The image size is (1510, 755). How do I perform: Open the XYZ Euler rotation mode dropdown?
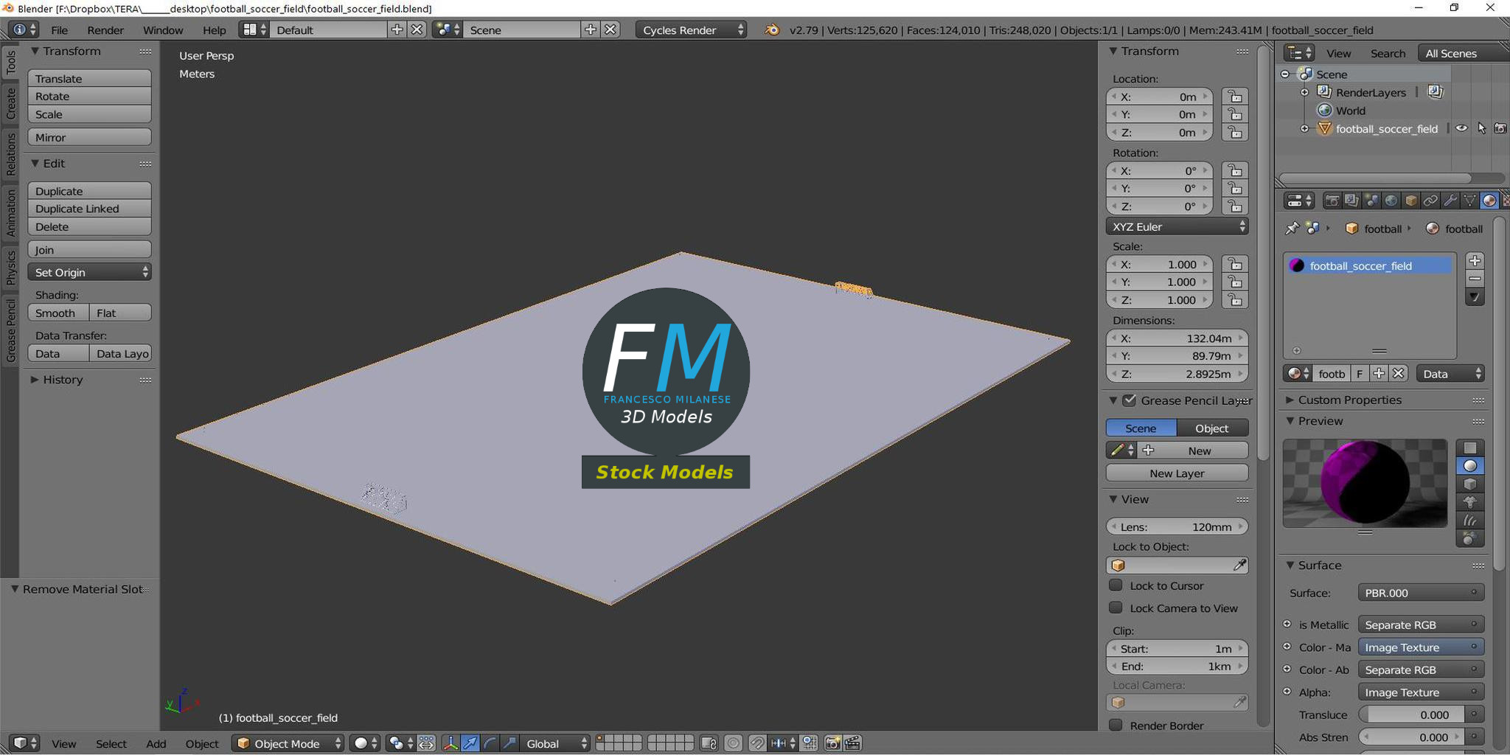click(x=1177, y=226)
